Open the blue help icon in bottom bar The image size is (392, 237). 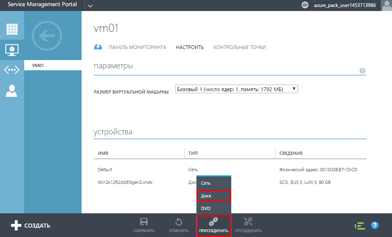374,225
